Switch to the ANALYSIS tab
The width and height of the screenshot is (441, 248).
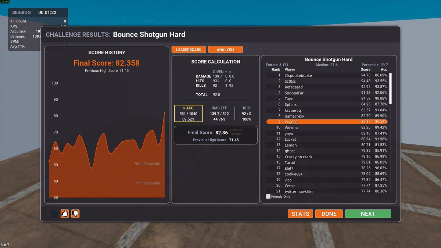(226, 50)
